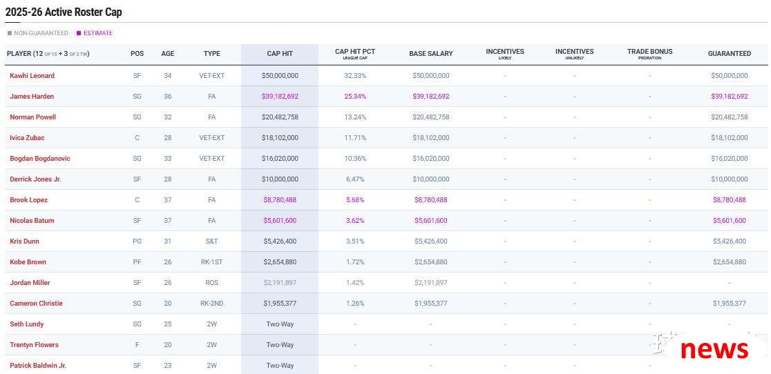
Task: Select Jordan Miller's ROS contract type
Action: (x=212, y=282)
